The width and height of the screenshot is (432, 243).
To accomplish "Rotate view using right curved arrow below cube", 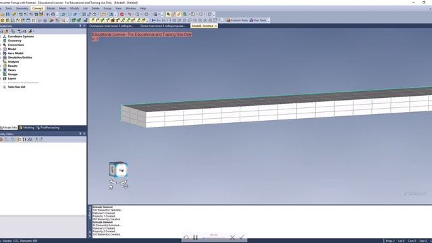I will click(124, 182).
